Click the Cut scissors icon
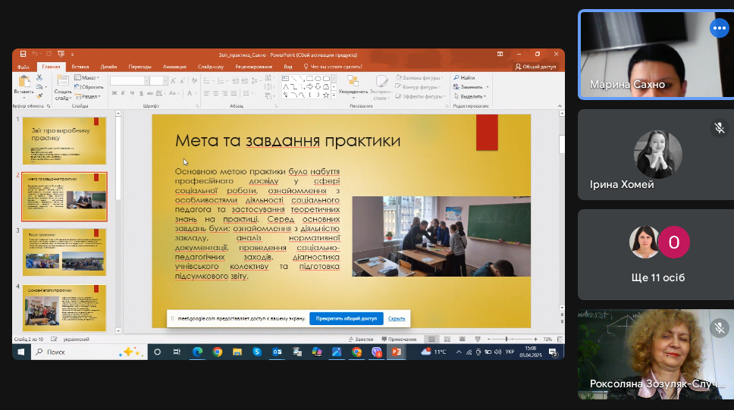 coord(39,77)
